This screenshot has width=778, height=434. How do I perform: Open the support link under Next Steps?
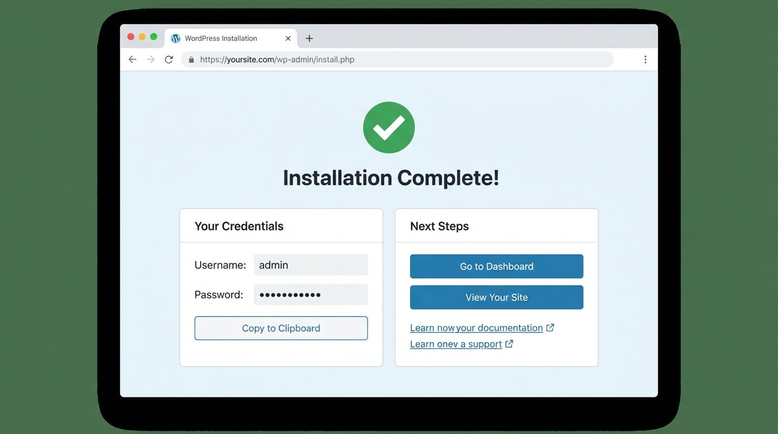[456, 344]
